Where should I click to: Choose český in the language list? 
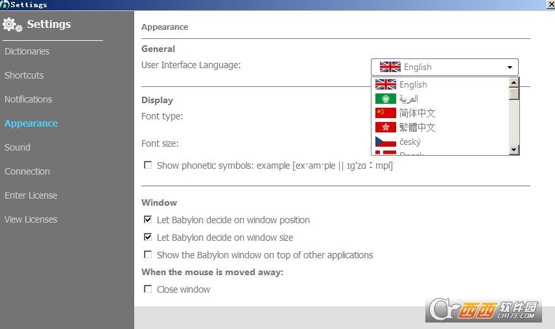click(x=410, y=142)
